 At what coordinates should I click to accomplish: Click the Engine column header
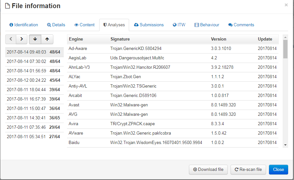76,39
